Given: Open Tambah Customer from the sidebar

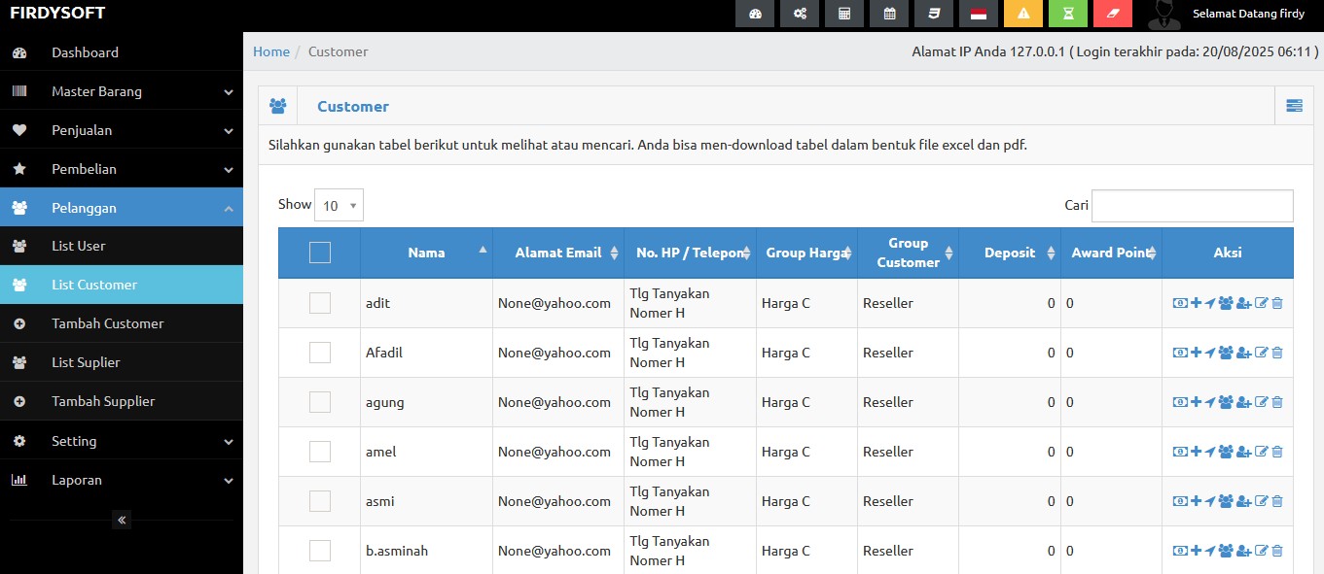Looking at the screenshot, I should point(107,323).
